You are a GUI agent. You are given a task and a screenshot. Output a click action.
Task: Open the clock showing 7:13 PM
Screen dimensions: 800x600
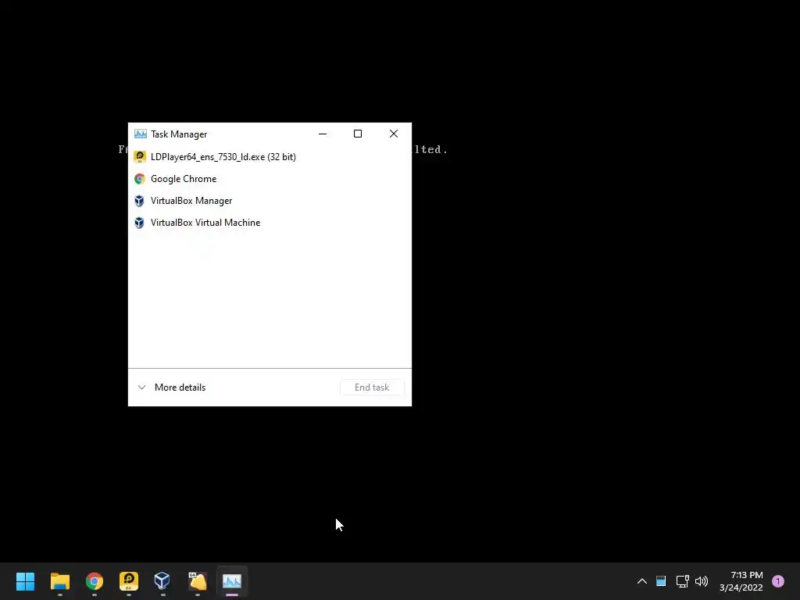pos(741,581)
